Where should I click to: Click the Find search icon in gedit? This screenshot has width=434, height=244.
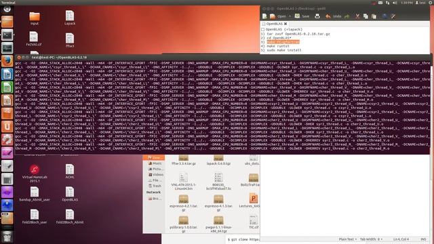point(384,16)
